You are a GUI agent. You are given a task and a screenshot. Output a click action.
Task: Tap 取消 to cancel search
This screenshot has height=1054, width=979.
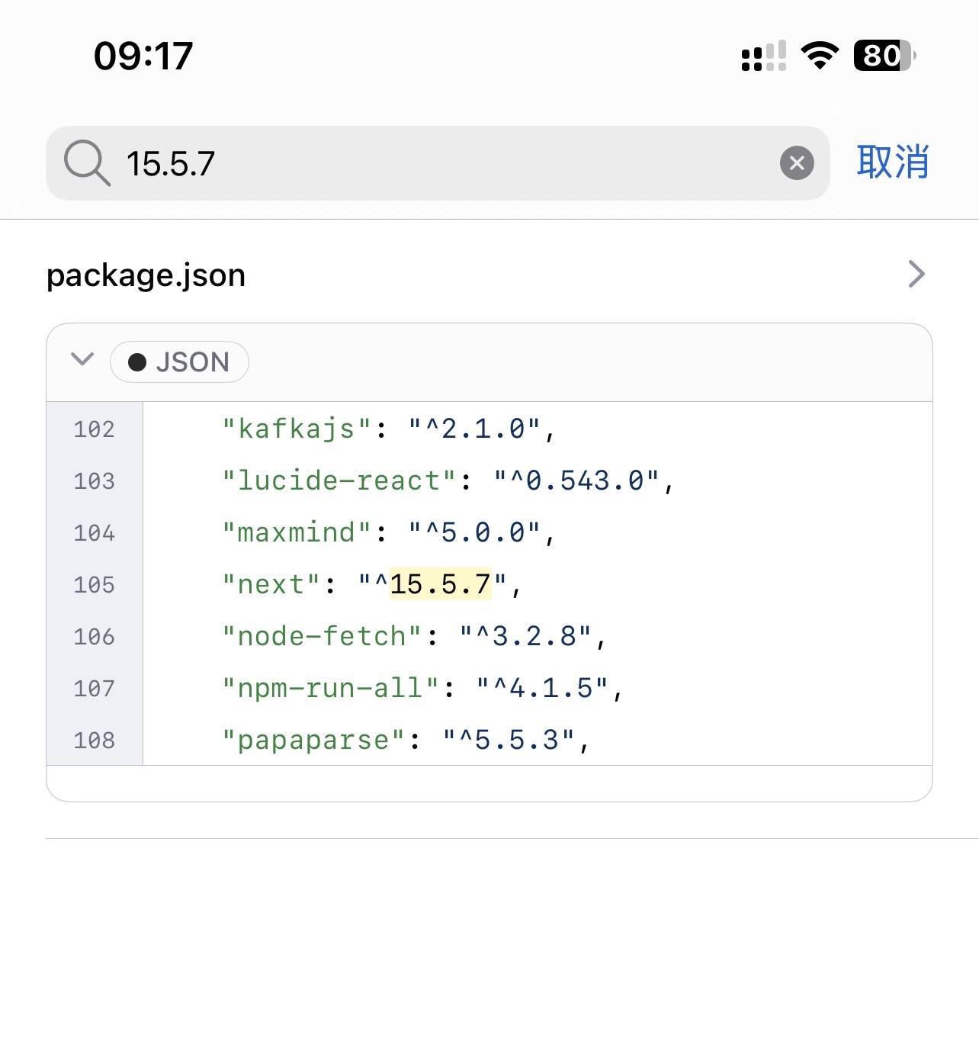[892, 162]
